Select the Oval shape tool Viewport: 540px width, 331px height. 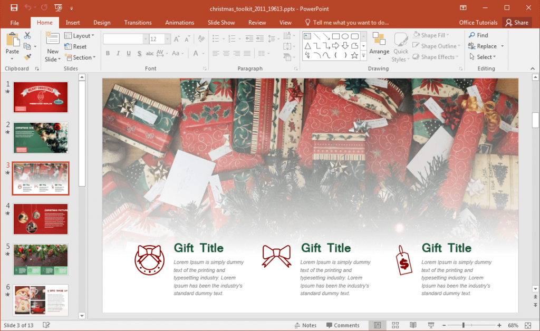(345, 36)
